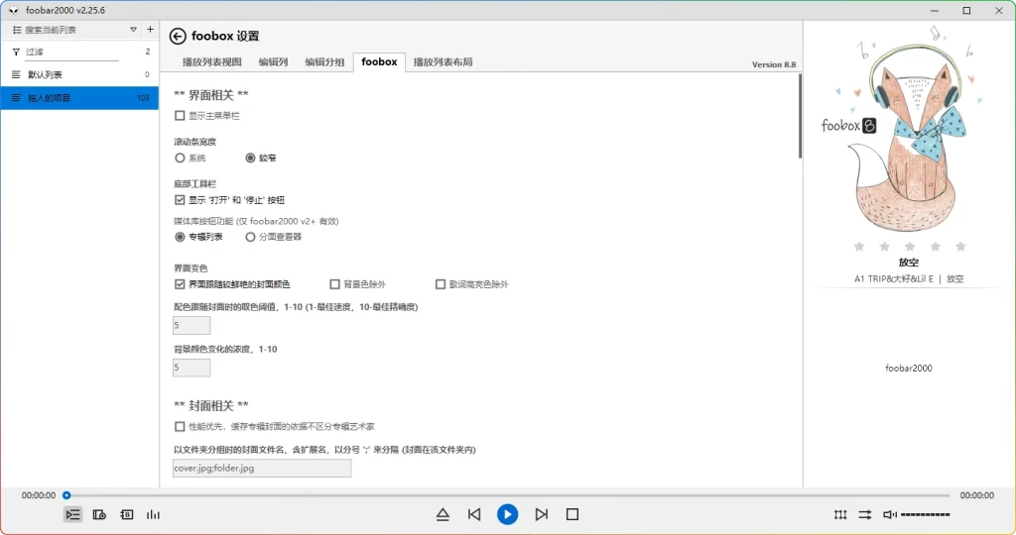Click the stop playback button
The width and height of the screenshot is (1016, 535).
tap(572, 514)
